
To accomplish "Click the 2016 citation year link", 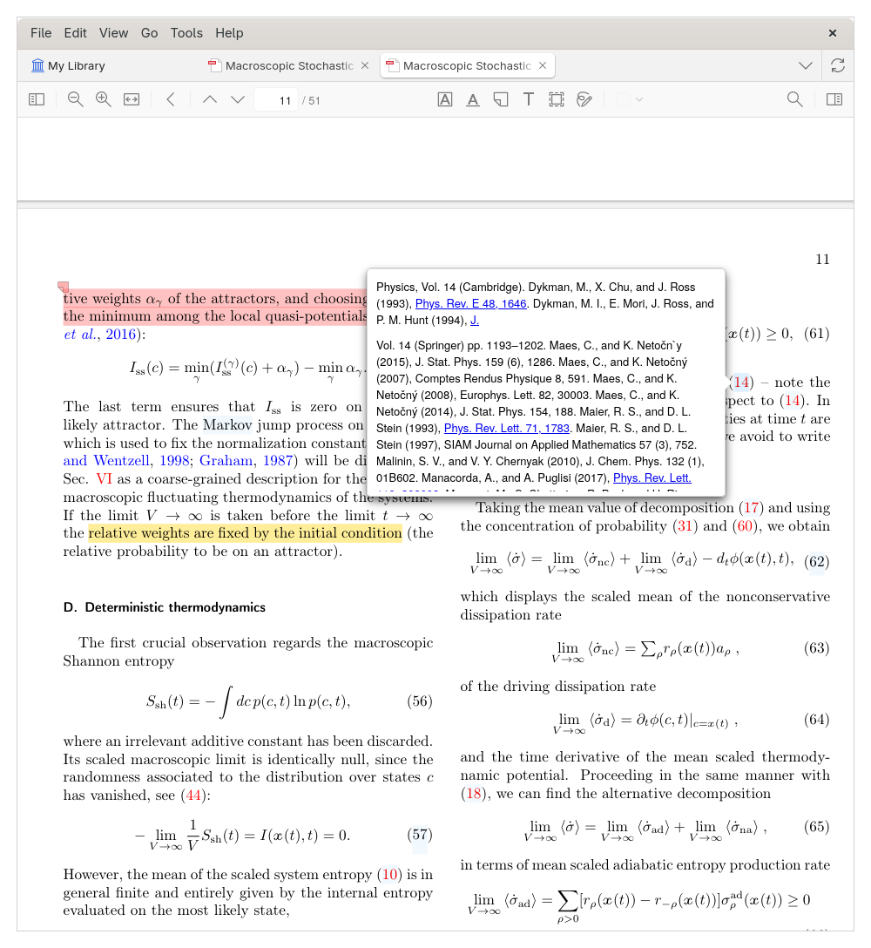I will coord(121,335).
